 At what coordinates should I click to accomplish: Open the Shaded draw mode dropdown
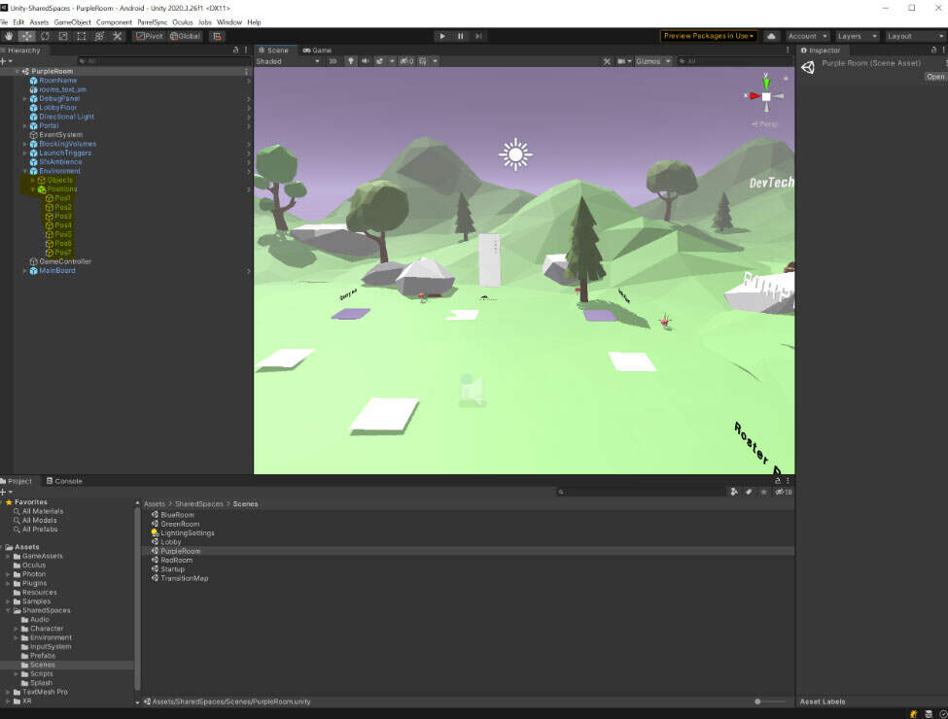click(x=287, y=61)
